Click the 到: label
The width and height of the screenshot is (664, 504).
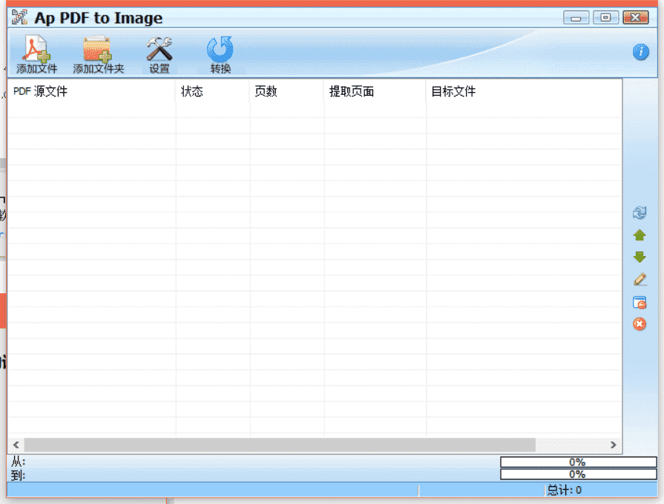[19, 475]
